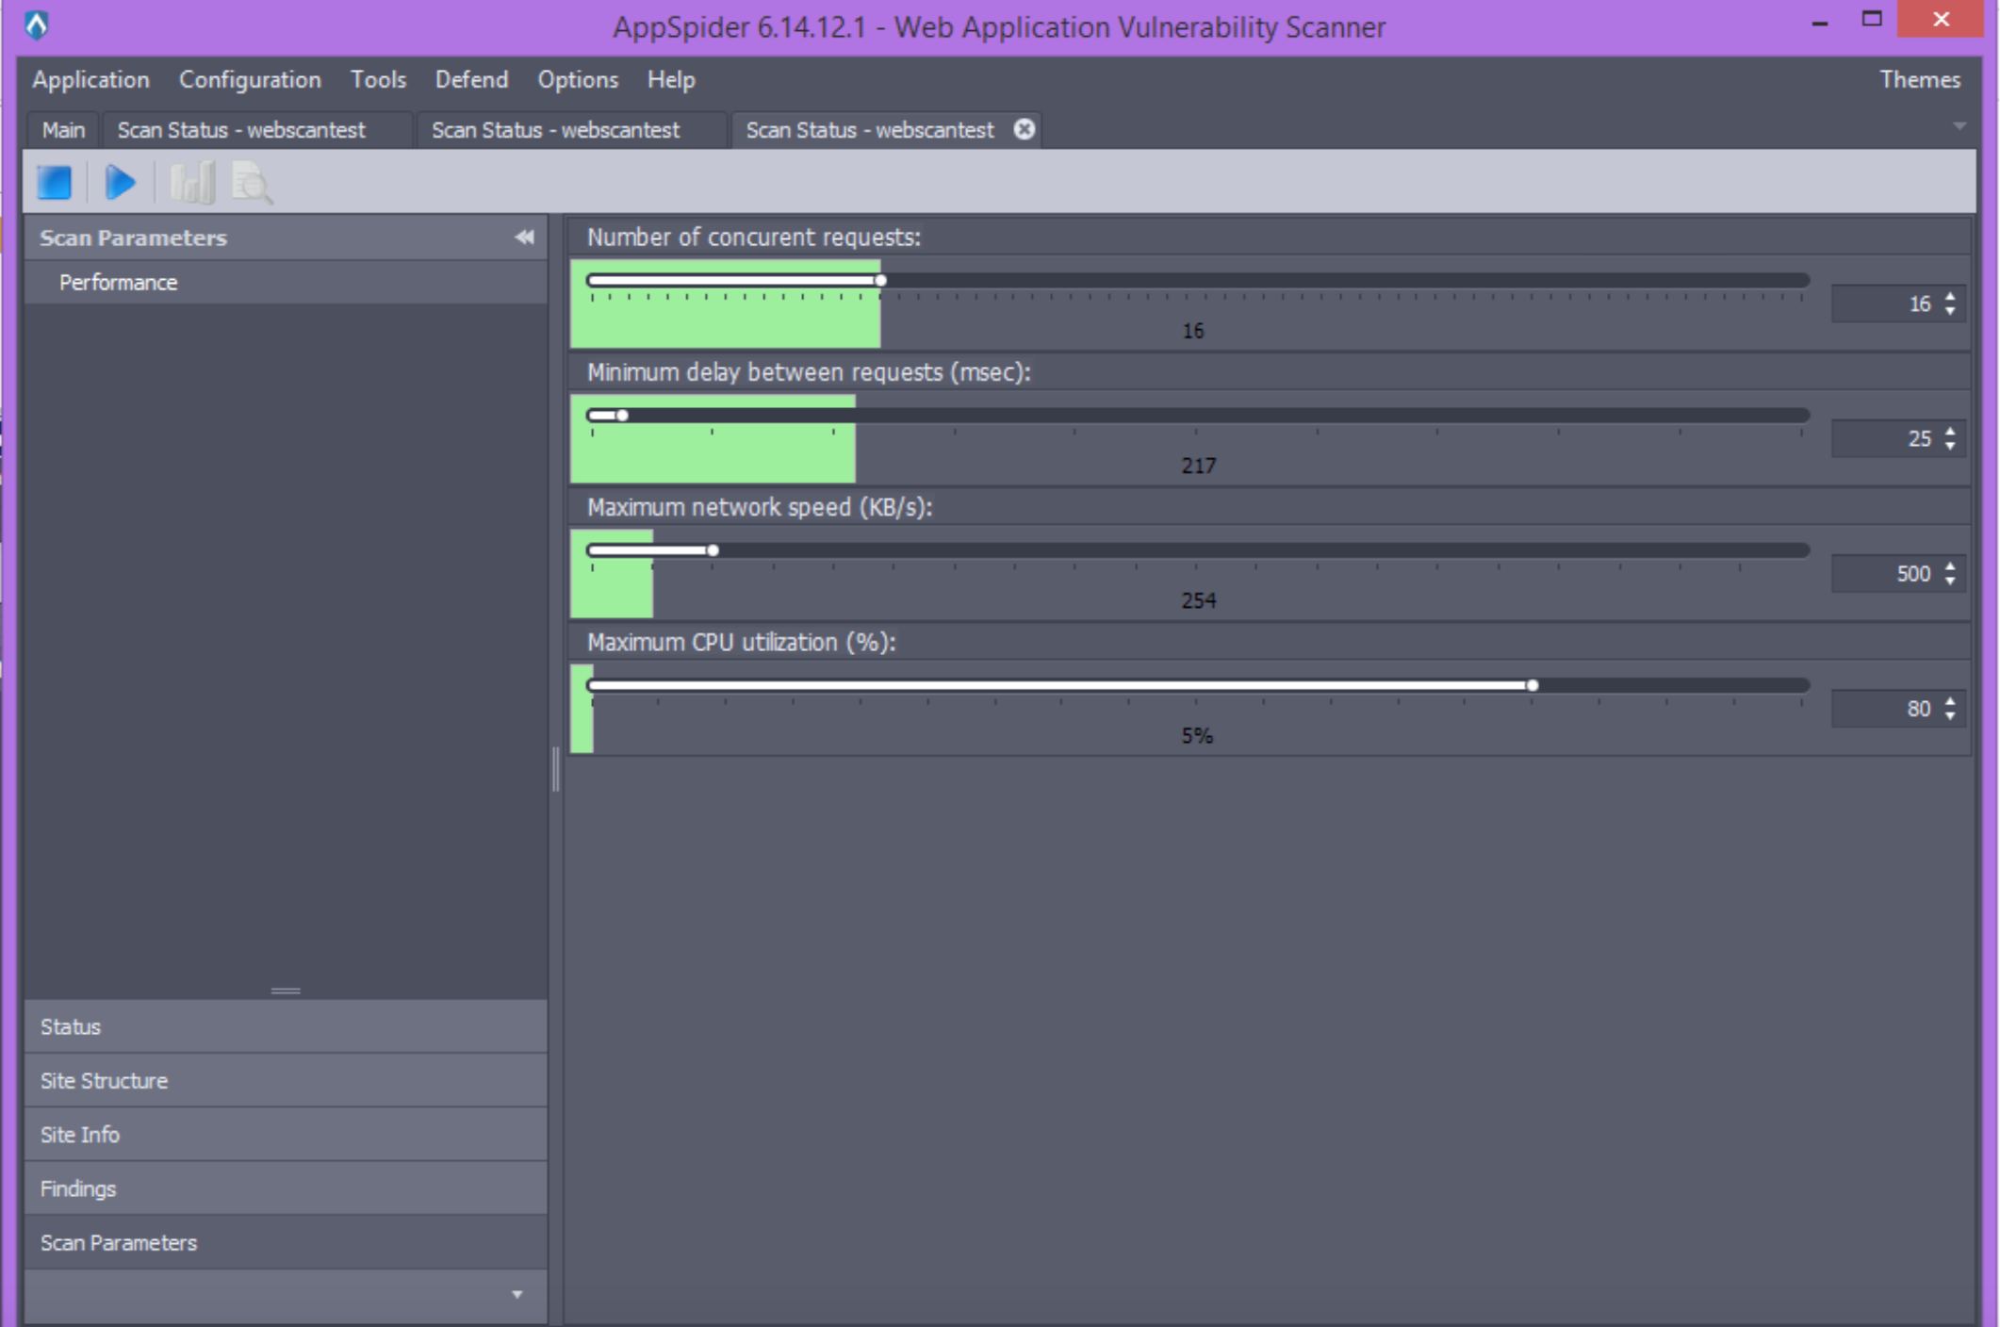
Task: Open the Tools menu
Action: 378,79
